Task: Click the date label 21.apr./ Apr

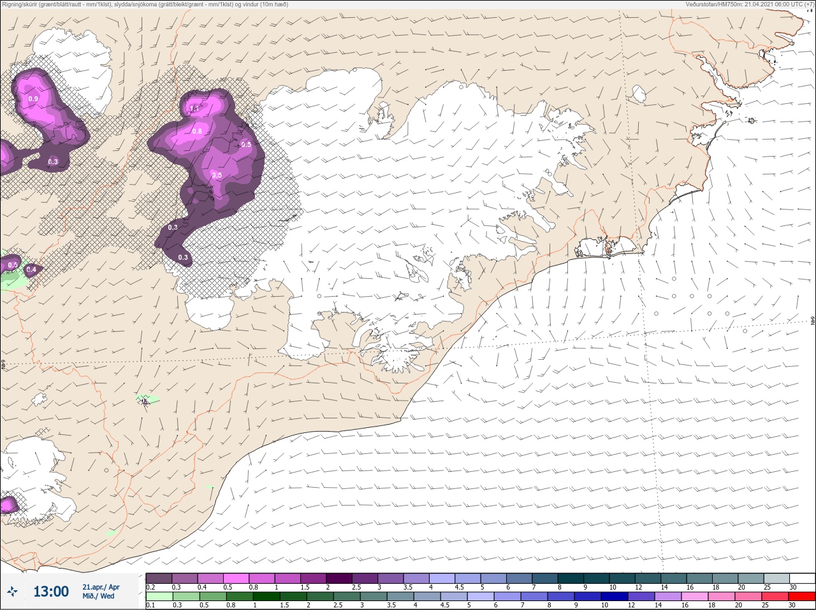Action: [101, 587]
